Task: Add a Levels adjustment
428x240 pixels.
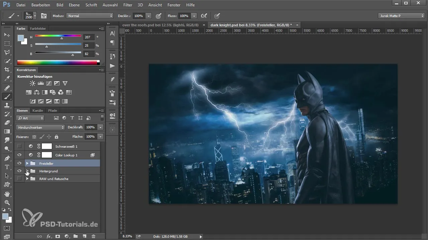Action: coord(41,83)
